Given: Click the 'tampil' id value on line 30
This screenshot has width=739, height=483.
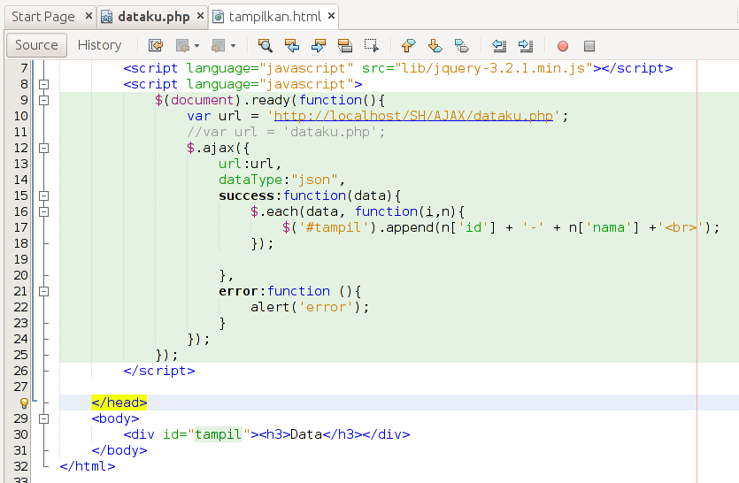Looking at the screenshot, I should [x=219, y=434].
